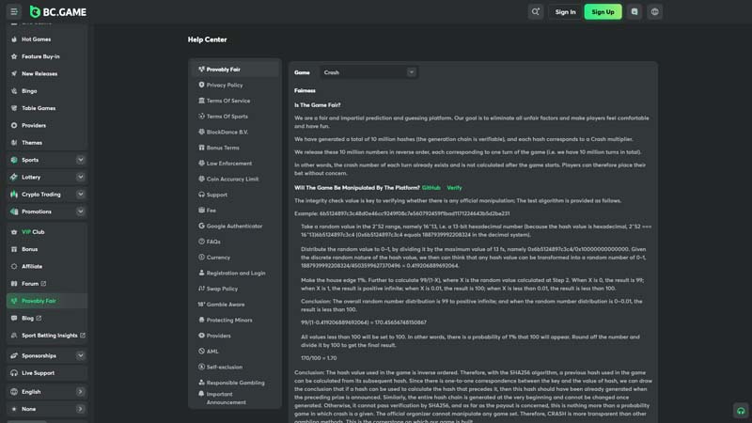Click the Hot Games flame icon
Viewport: 752px width, 423px height.
13,39
